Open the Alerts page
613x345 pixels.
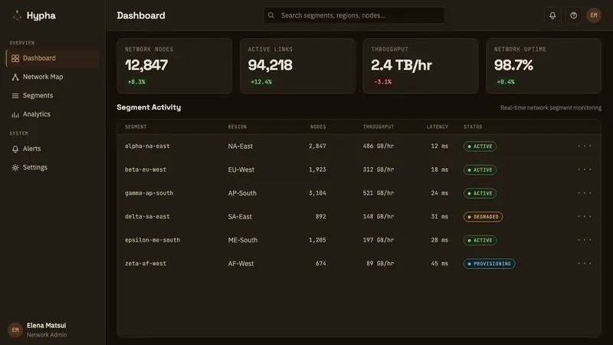point(52,149)
